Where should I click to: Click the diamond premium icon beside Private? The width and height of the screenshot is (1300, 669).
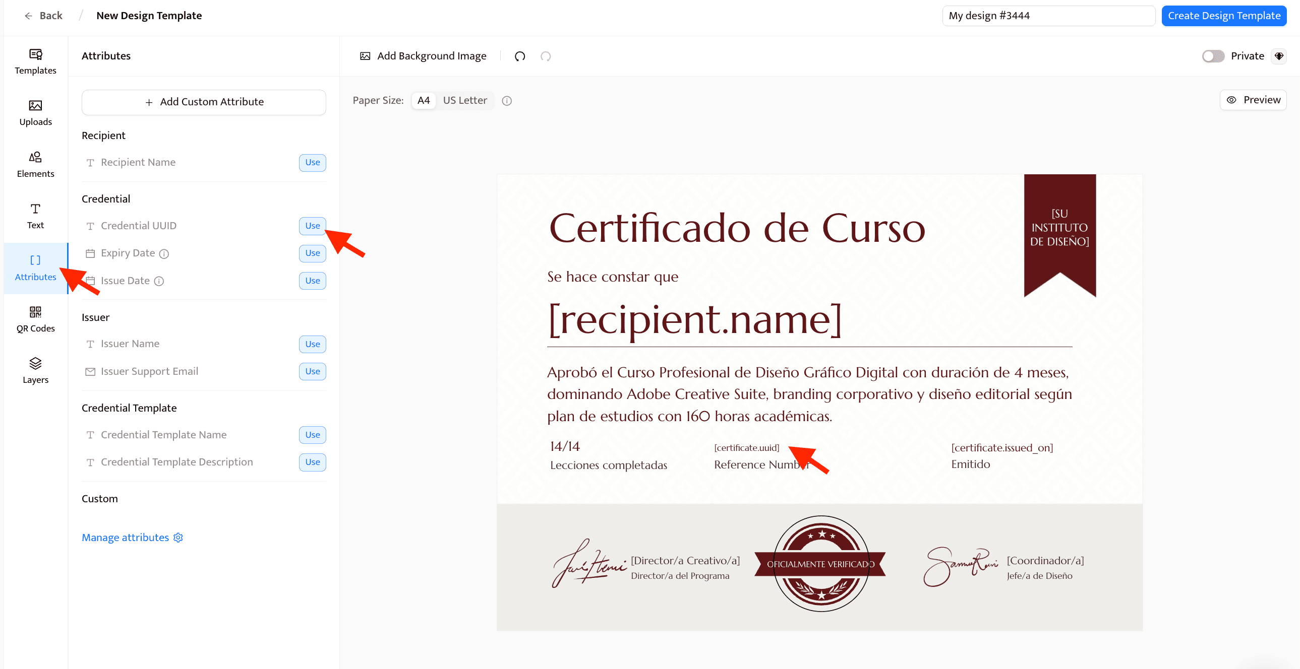coord(1279,56)
